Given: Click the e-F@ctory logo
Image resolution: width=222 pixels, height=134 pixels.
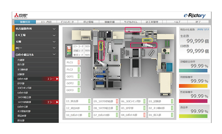Looking at the screenshot, I should click(194, 16).
